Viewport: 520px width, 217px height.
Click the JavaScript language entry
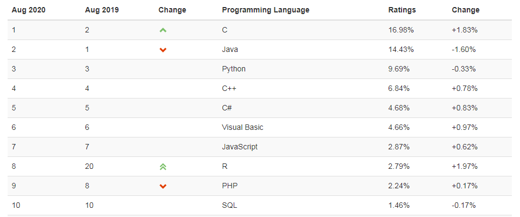[240, 147]
